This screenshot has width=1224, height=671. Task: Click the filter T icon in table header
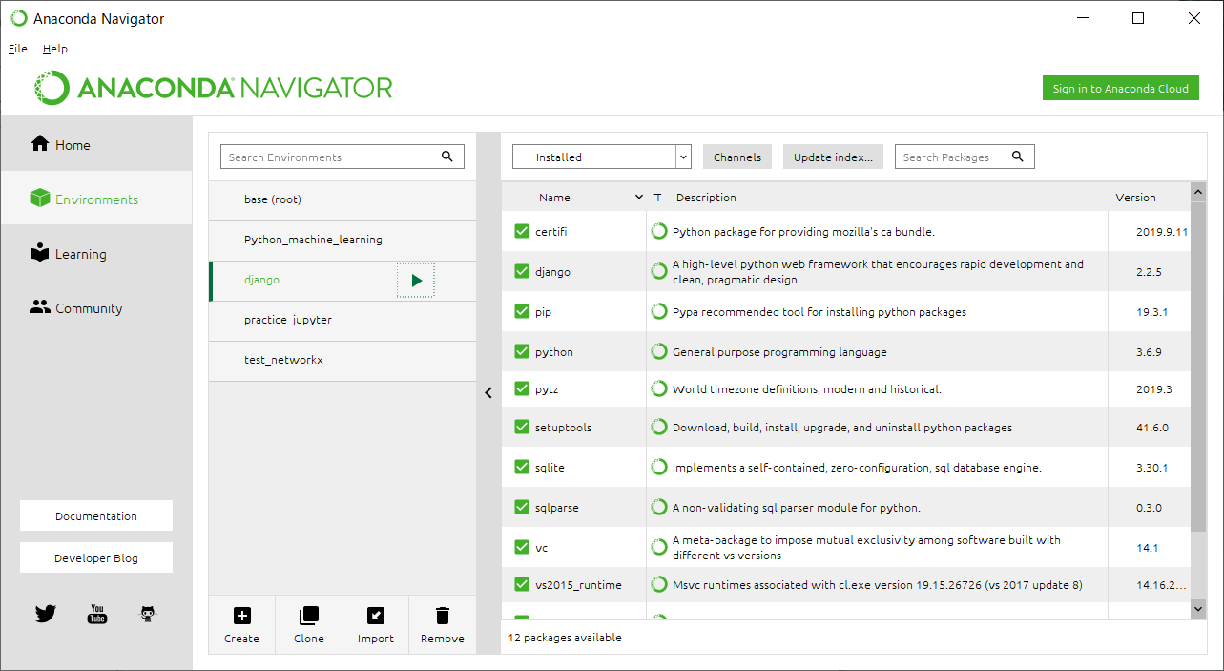(x=657, y=198)
